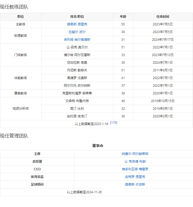Click the 2011年8月1日 appointment date cell

163,70
